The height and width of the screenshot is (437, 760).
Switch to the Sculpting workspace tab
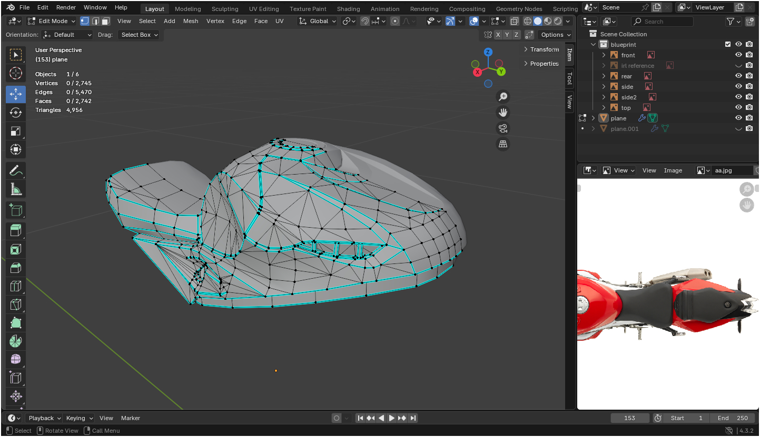coord(225,9)
